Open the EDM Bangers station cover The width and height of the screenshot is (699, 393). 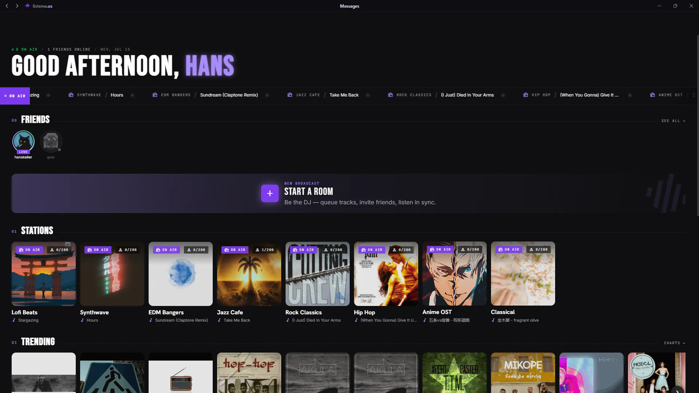coord(181,274)
